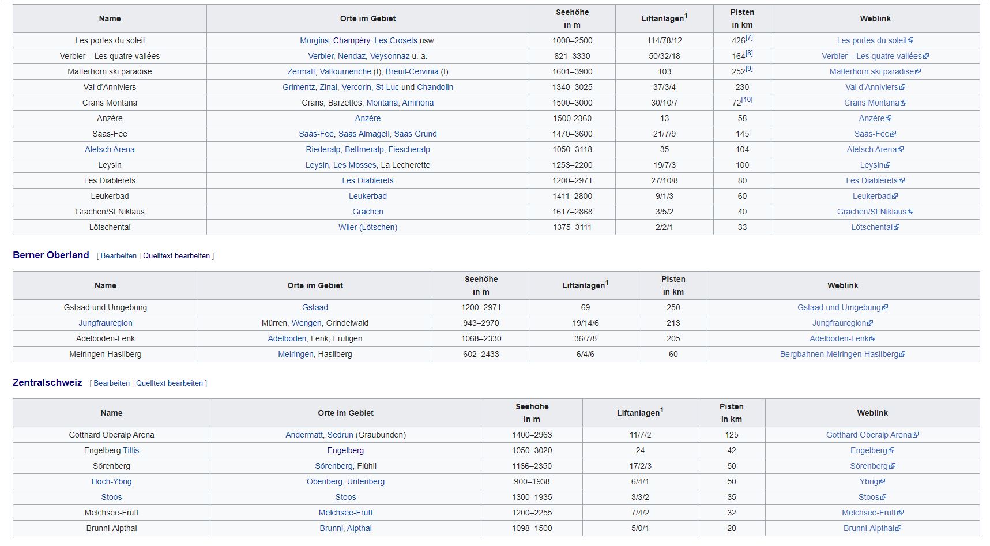Click Bearbeiten next to Zentralschweiz

coord(112,383)
